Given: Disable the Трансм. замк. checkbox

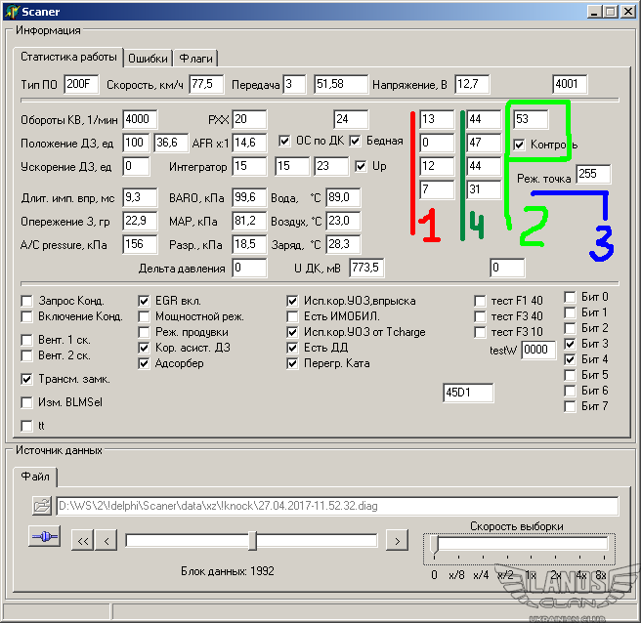Looking at the screenshot, I should [x=26, y=379].
